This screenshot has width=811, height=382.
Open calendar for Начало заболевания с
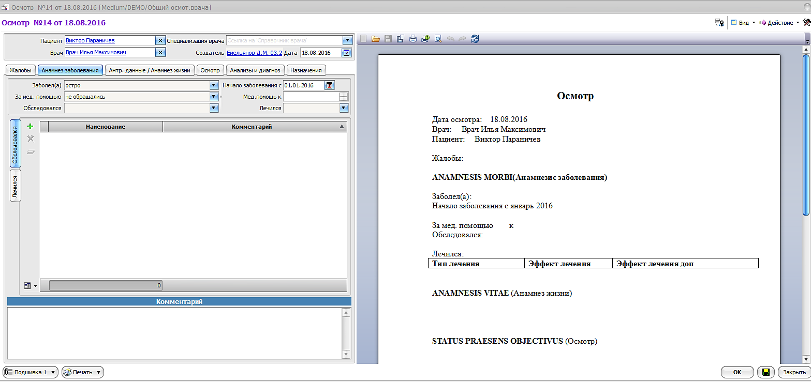coord(329,85)
